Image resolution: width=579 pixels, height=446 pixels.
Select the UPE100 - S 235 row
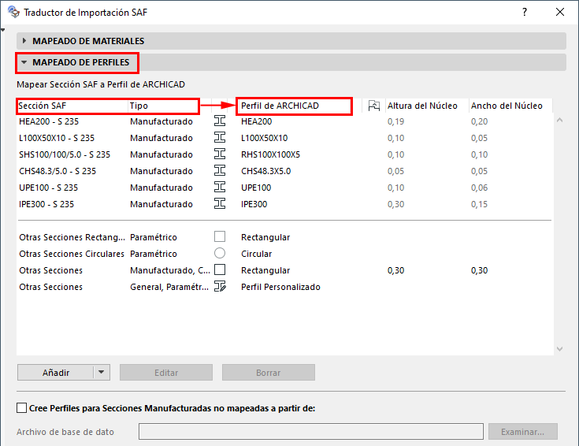click(x=285, y=188)
